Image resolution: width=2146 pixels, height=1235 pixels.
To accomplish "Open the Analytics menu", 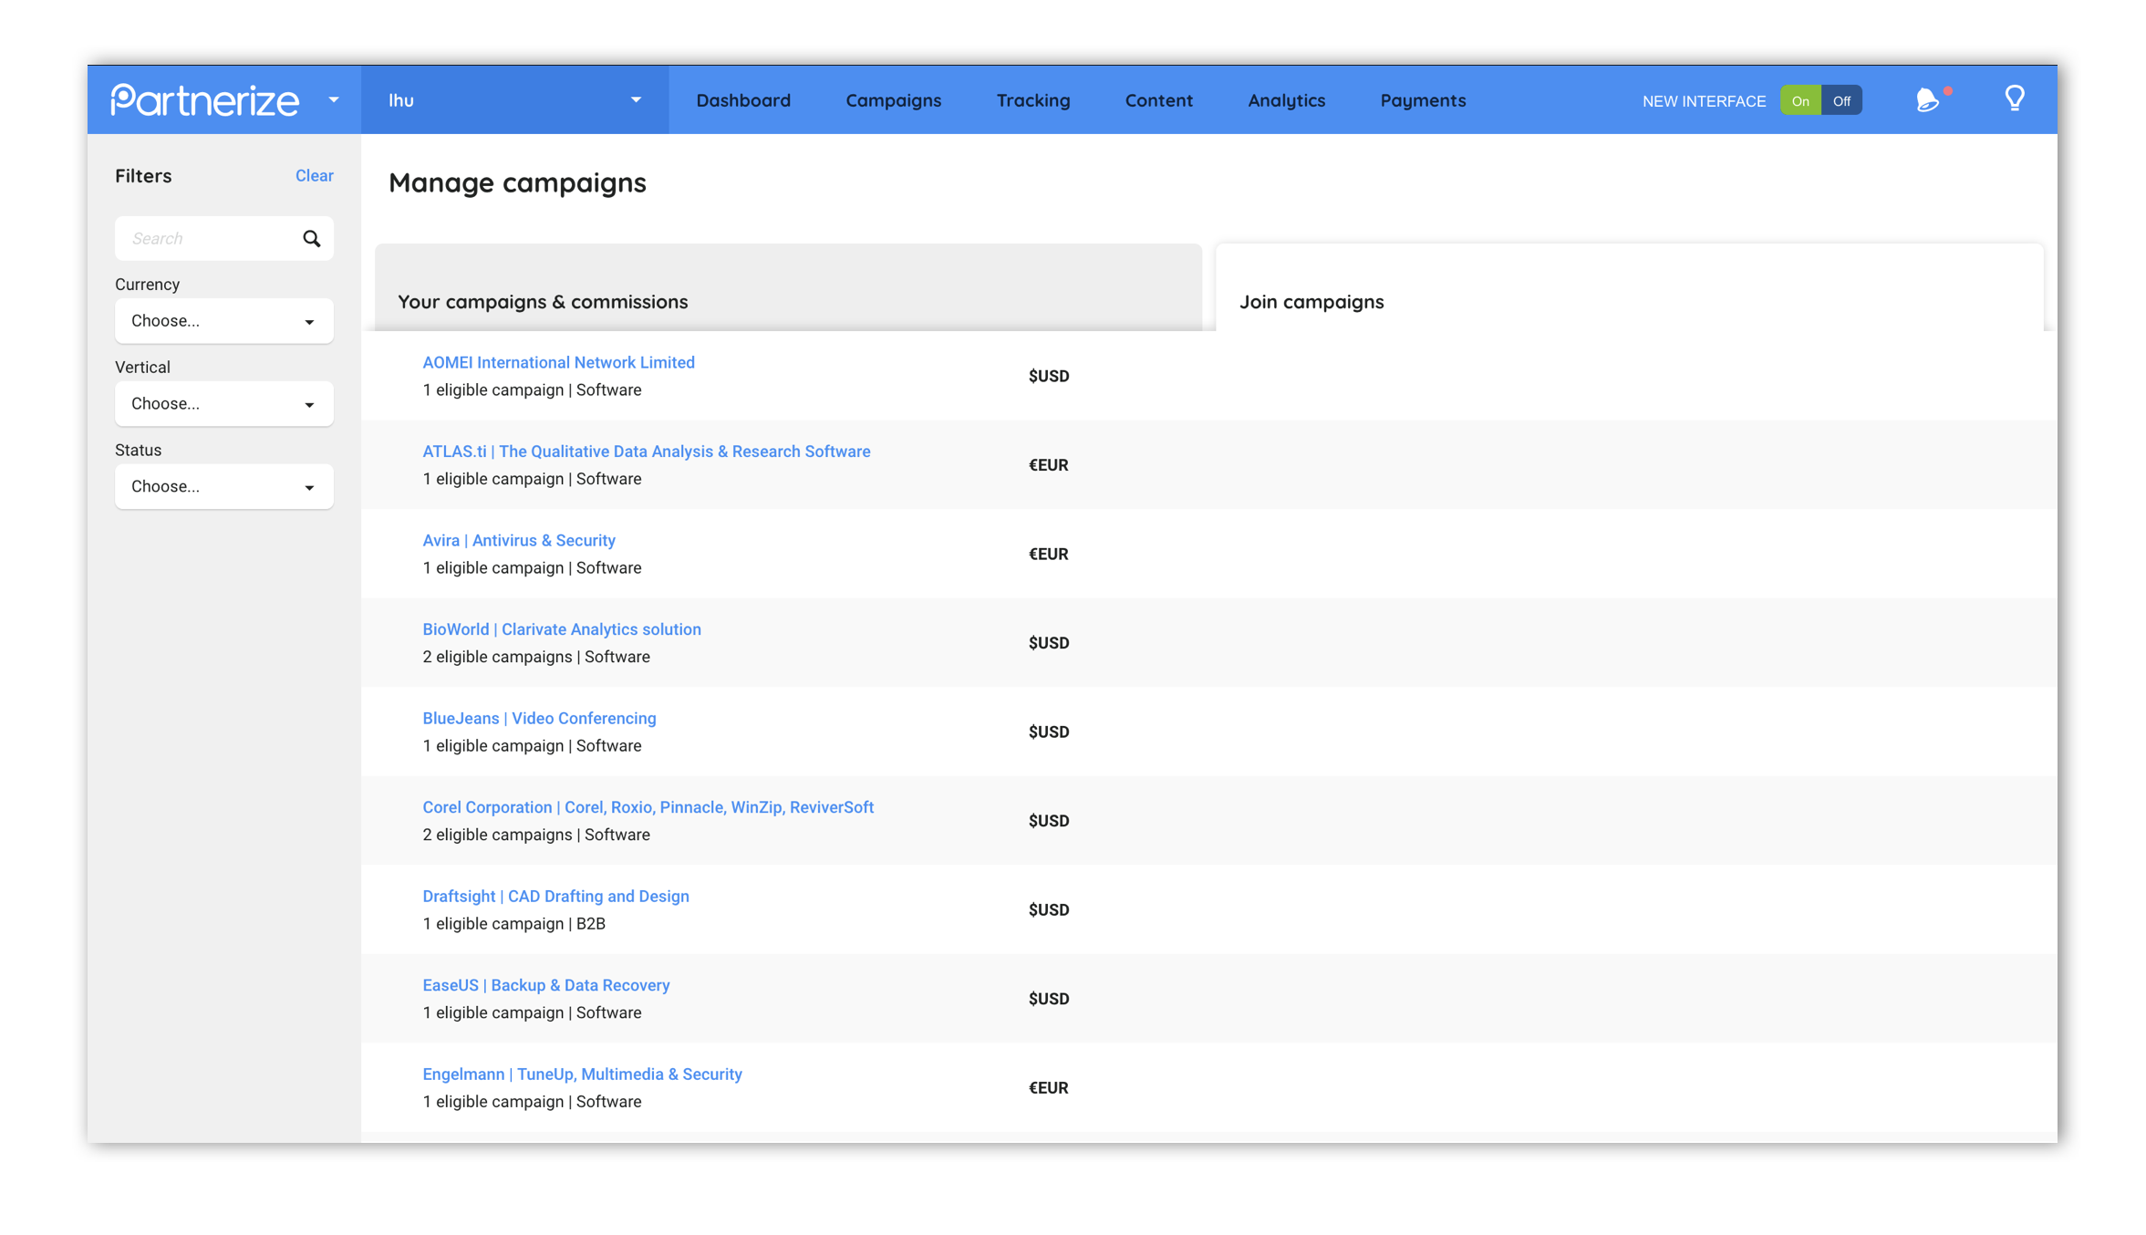I will (1286, 100).
